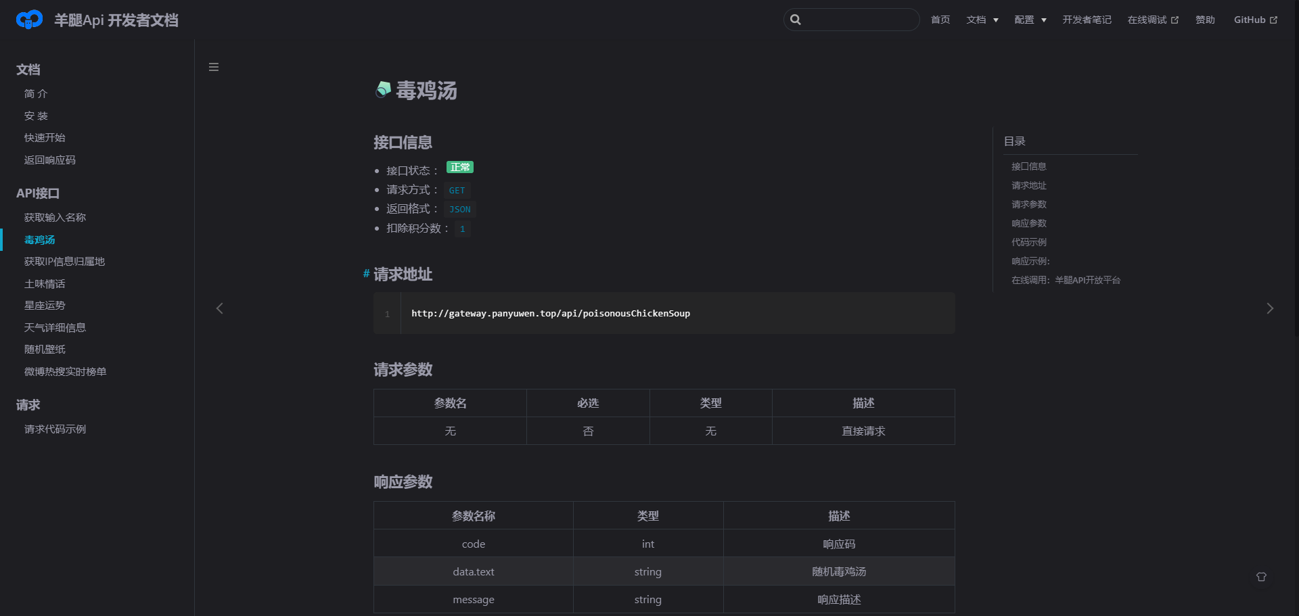Open 赞助 page in navbar
1299x616 pixels.
click(x=1204, y=20)
